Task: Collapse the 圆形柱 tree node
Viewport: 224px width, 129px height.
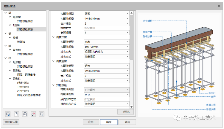Action: click(10, 70)
